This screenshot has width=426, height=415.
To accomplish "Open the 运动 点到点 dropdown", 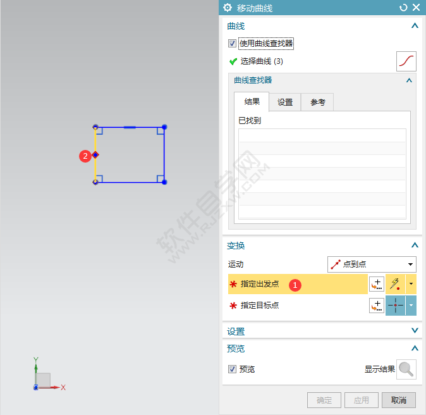I will pos(372,264).
